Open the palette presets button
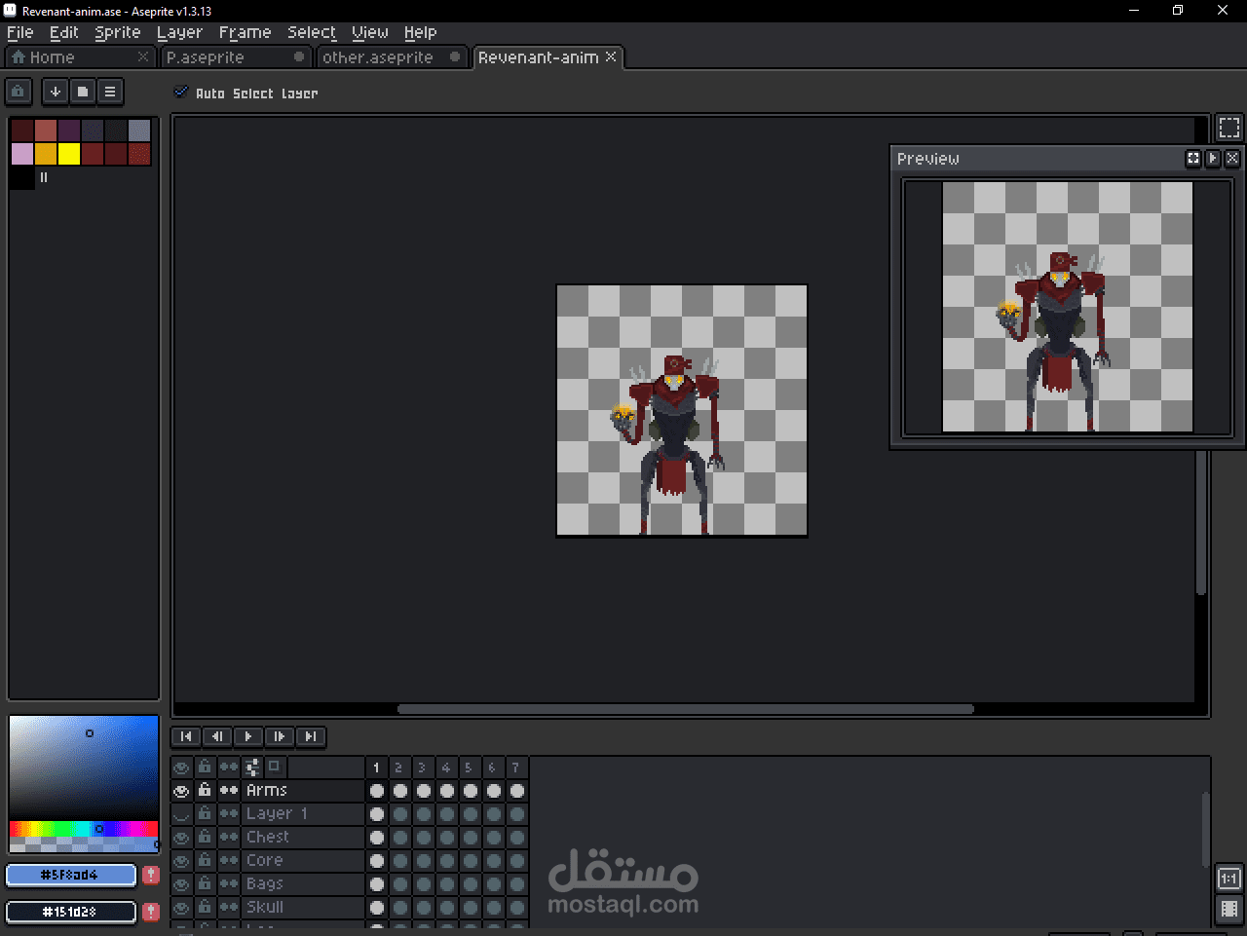 tap(83, 92)
